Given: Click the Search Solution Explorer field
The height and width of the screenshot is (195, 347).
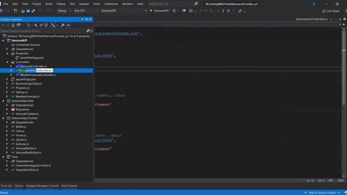Looking at the screenshot, I should pos(43,31).
